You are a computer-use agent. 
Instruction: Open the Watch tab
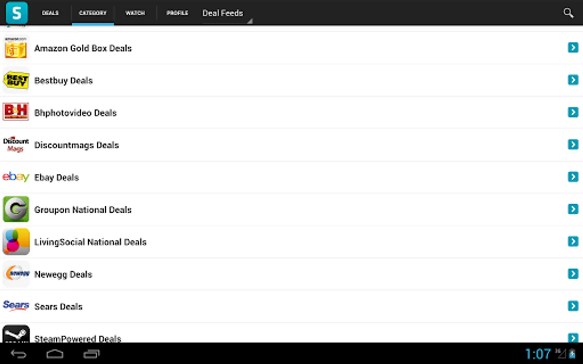[x=135, y=13]
